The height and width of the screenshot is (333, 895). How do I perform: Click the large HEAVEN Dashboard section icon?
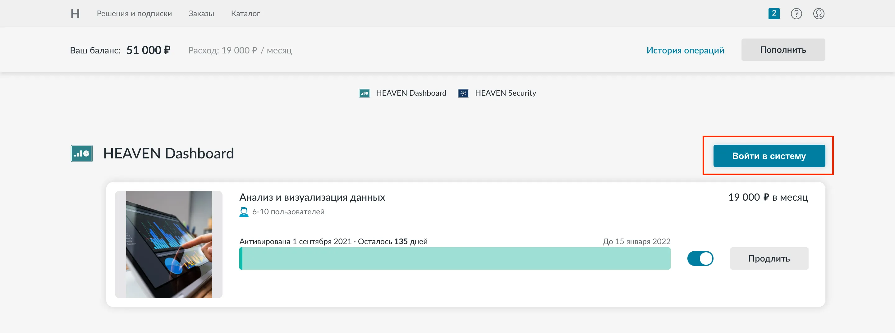click(x=82, y=153)
